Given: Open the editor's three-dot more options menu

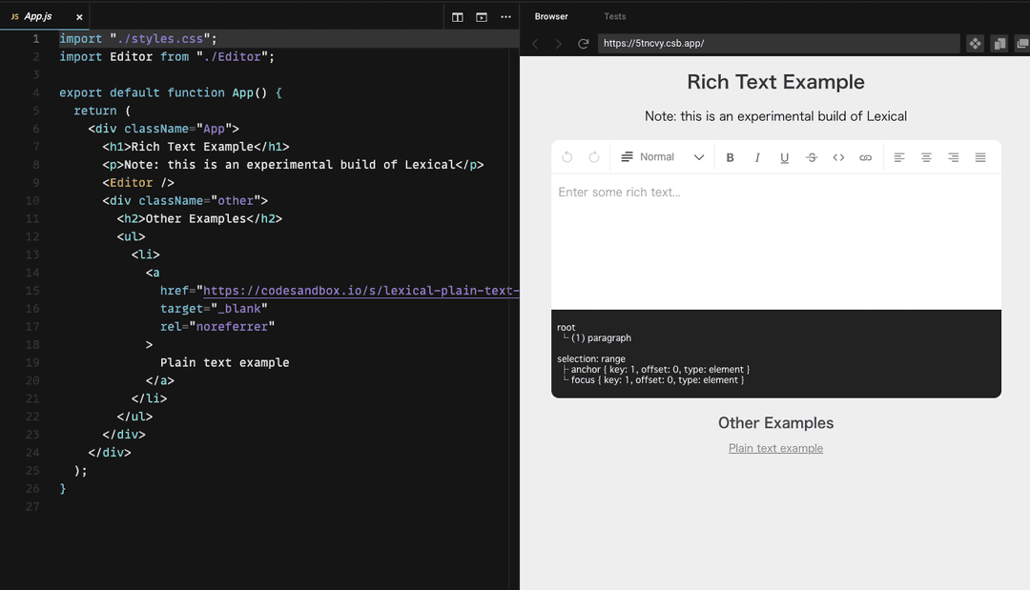Looking at the screenshot, I should pos(505,17).
